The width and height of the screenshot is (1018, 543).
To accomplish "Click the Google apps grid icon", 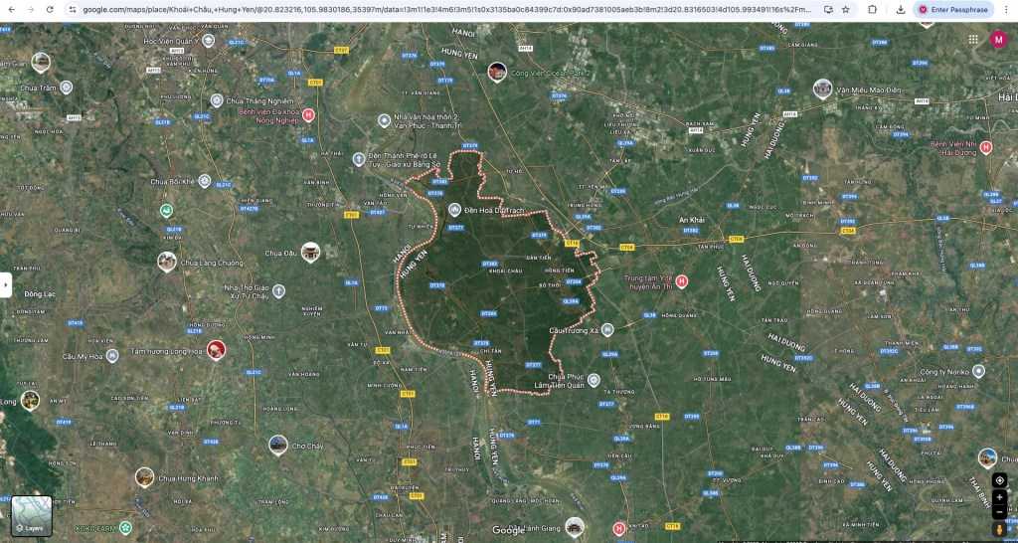I will [x=973, y=39].
